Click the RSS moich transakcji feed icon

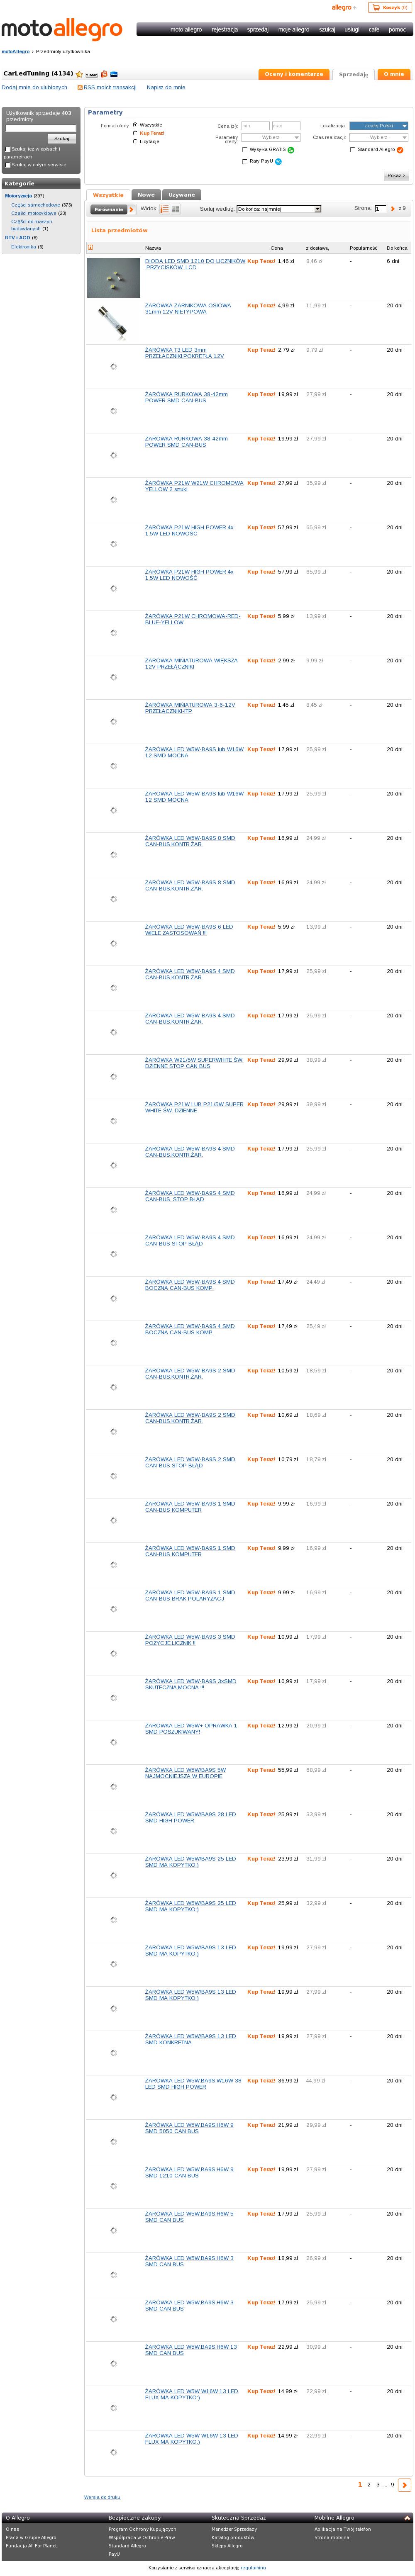(80, 87)
